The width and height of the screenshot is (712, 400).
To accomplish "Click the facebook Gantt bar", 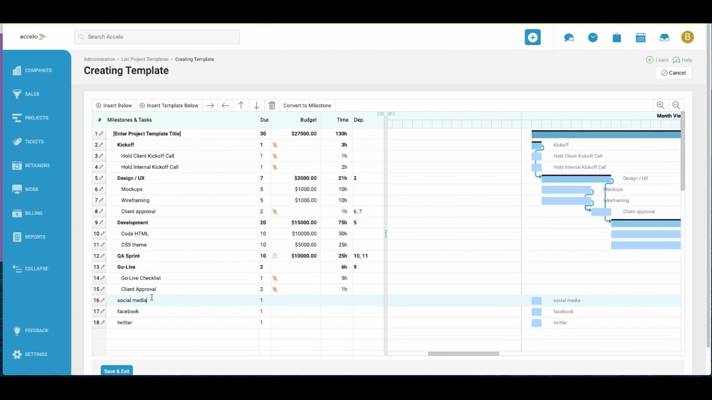I will pos(536,312).
